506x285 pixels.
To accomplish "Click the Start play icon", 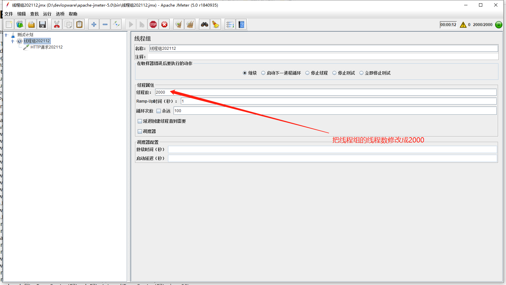I will point(131,24).
